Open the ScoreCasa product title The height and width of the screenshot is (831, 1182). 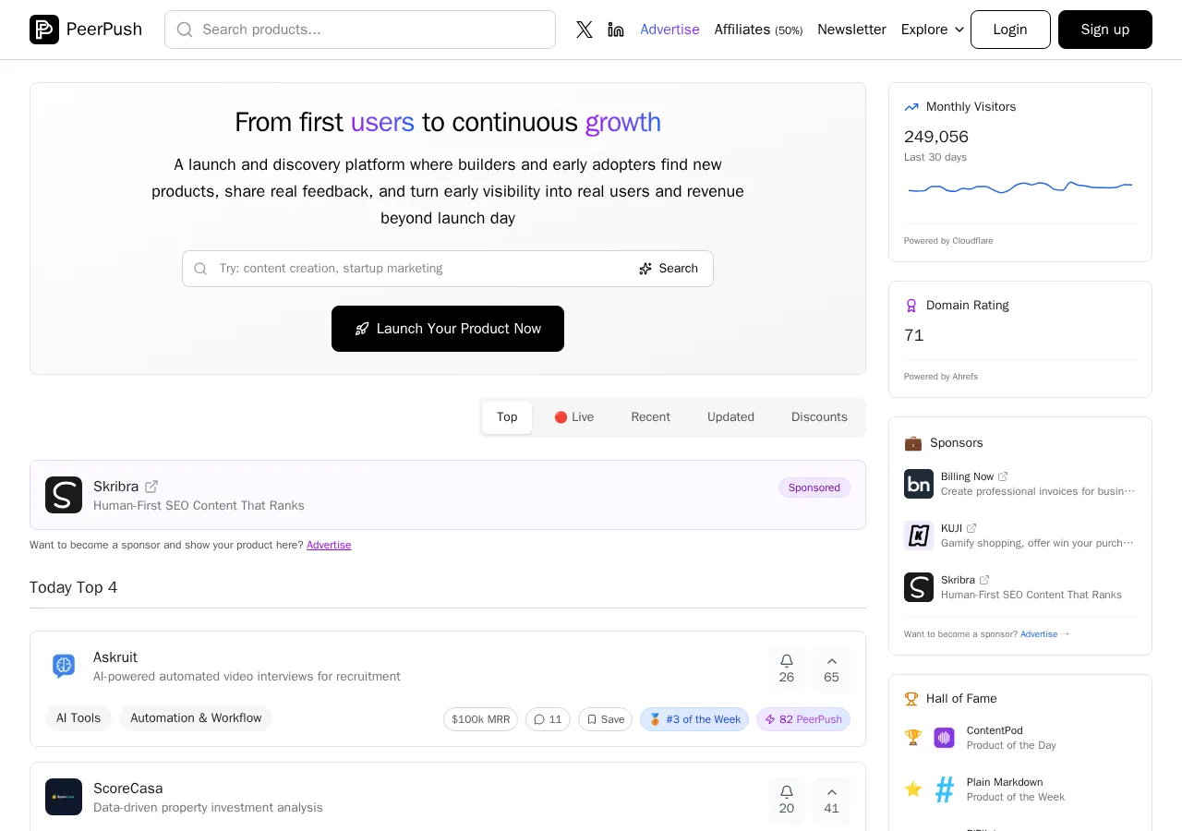coord(127,789)
